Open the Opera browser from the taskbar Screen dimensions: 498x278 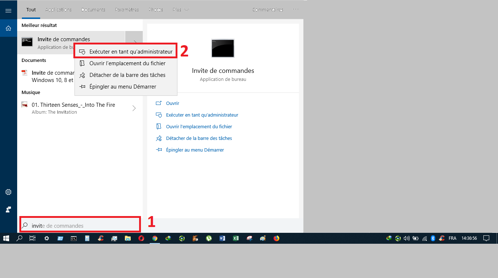click(141, 238)
